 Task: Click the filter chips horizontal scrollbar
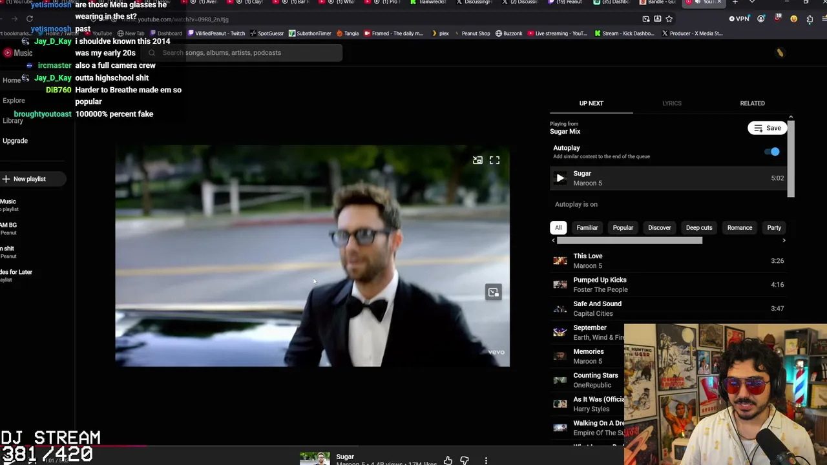(629, 240)
